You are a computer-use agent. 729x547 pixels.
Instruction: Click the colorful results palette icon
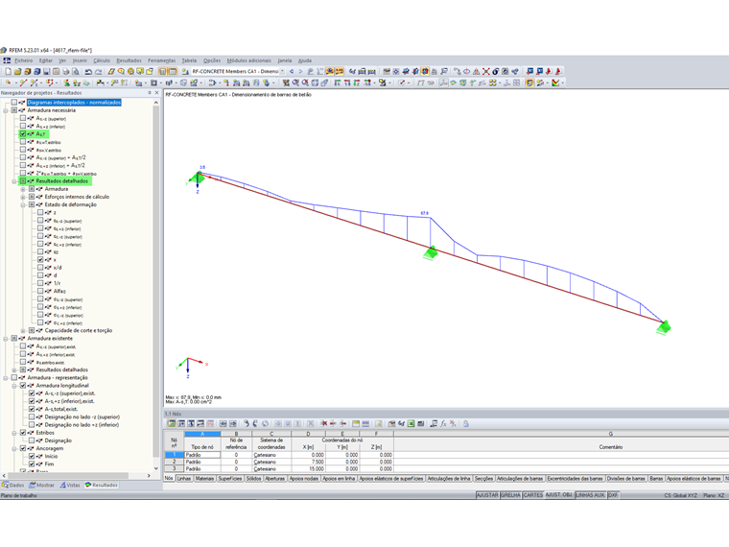click(x=555, y=83)
